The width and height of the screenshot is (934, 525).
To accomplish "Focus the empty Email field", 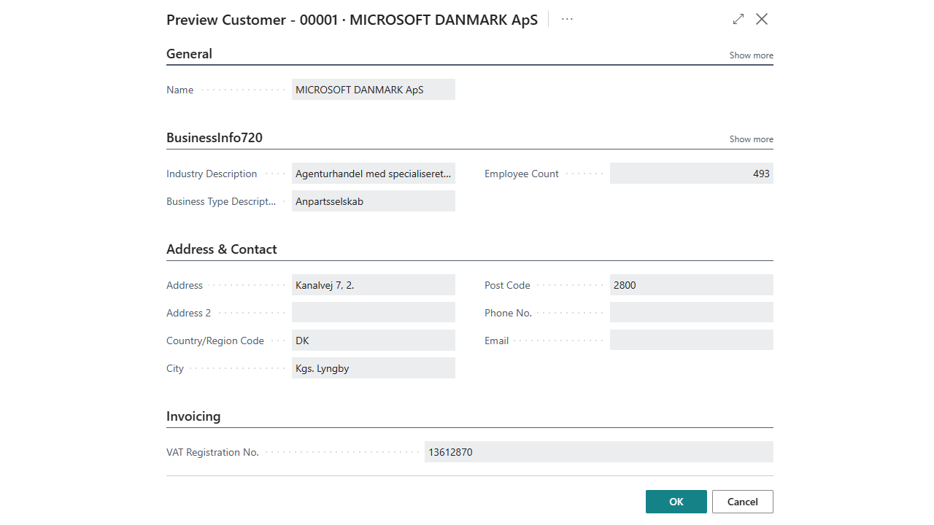I will click(x=692, y=341).
